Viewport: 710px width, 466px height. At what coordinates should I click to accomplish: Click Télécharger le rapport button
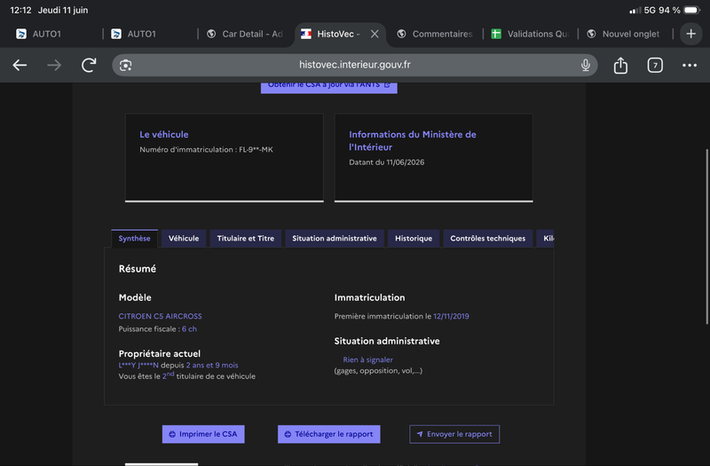coord(328,434)
